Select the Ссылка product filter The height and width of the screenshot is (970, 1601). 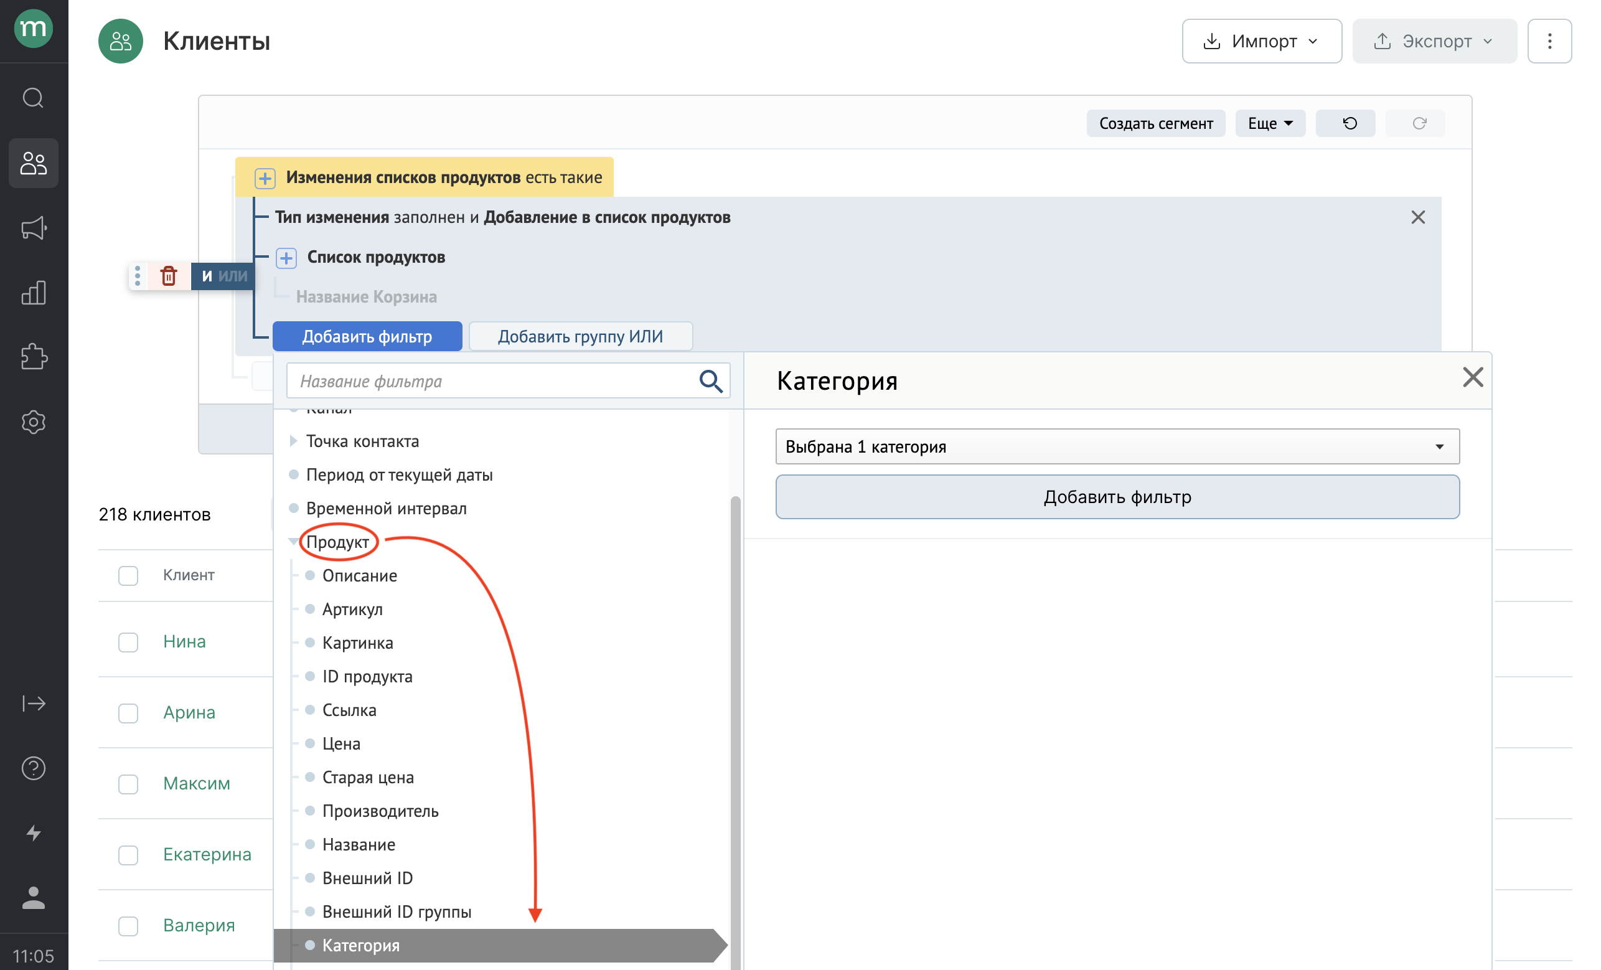click(349, 710)
